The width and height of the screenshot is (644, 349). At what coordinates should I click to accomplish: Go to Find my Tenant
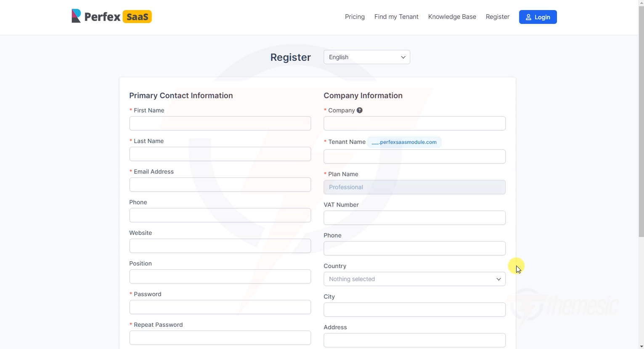396,17
